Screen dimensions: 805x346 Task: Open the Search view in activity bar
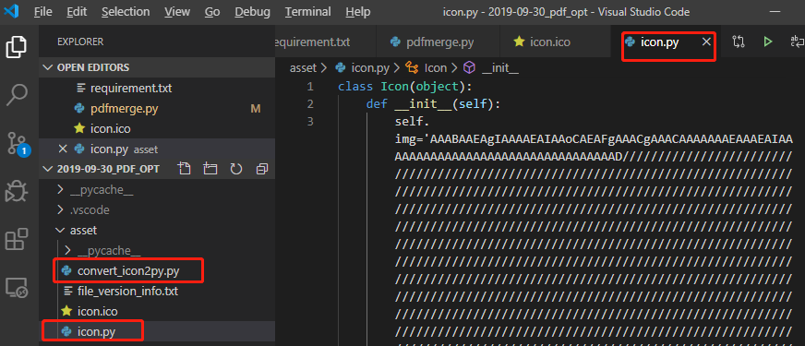coord(17,95)
